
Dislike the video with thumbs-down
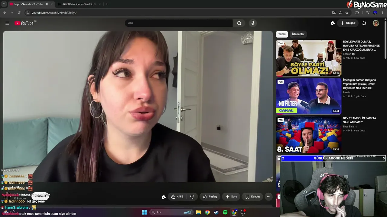[192, 197]
